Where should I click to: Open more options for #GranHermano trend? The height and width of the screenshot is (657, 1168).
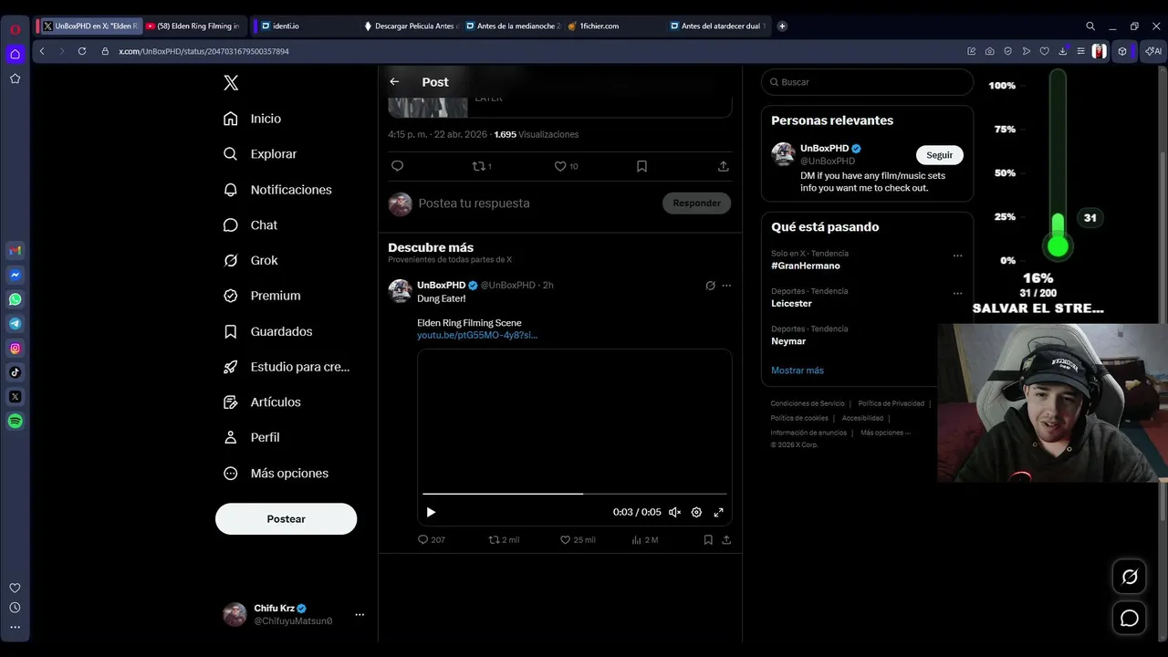point(957,255)
